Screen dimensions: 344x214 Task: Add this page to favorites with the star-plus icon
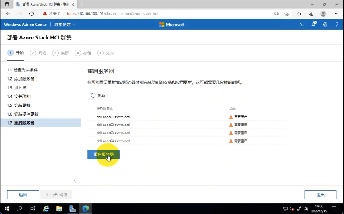pyautogui.click(x=286, y=13)
